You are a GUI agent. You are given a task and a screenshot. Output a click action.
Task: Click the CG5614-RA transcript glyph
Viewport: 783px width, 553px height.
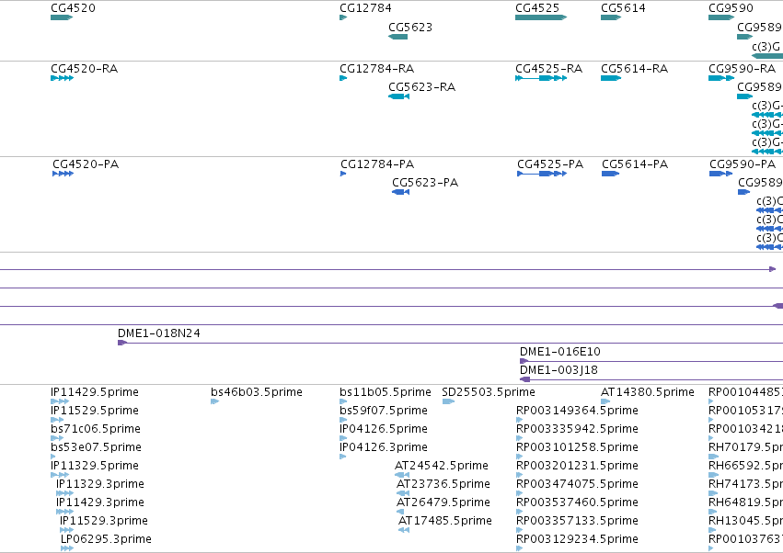click(611, 78)
